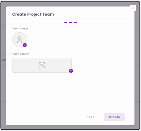Click the purple plus badge on Team Banner
This screenshot has width=141, height=131.
(71, 71)
